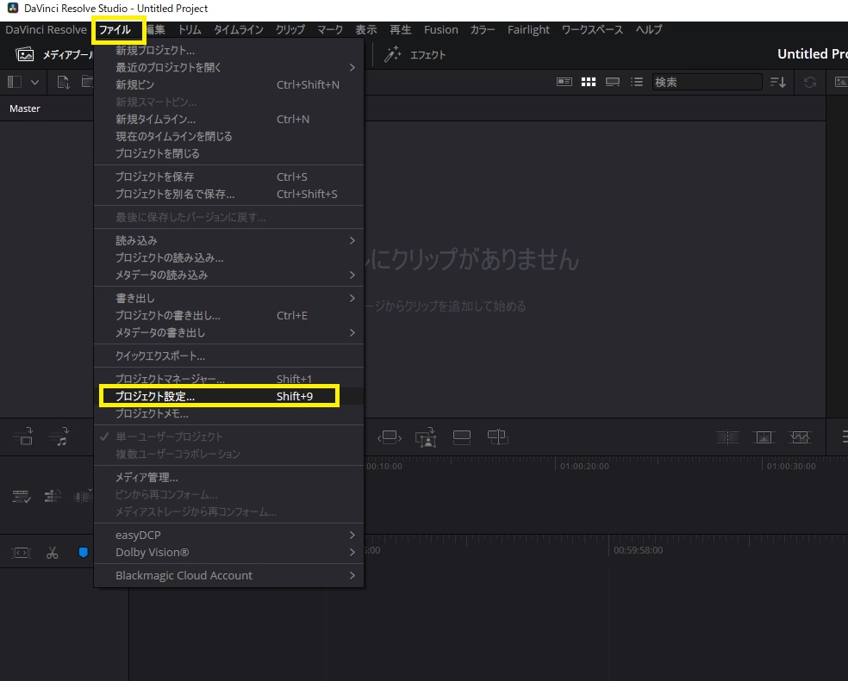Open the ヘルプ menu
This screenshot has width=848, height=681.
(x=648, y=30)
